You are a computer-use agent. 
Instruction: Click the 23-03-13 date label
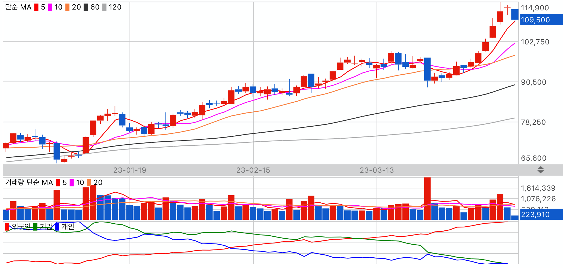tap(377, 170)
